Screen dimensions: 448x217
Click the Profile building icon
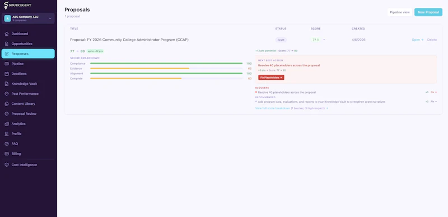(7, 133)
